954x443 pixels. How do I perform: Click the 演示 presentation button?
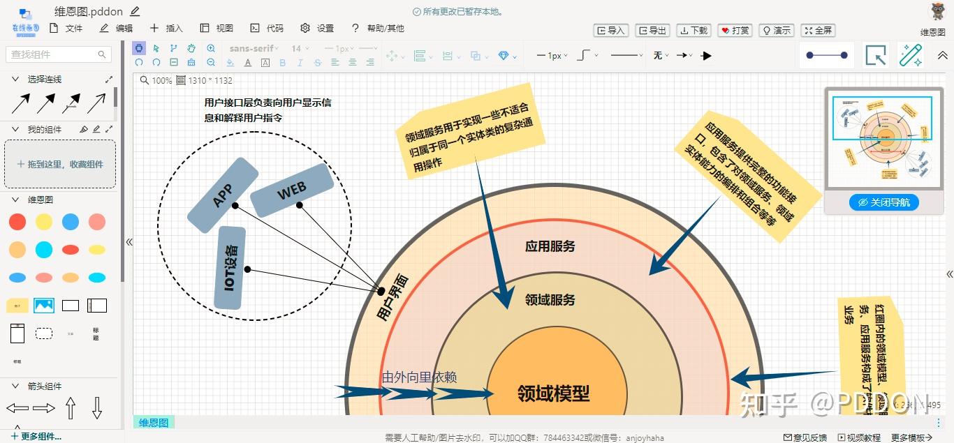click(x=777, y=30)
